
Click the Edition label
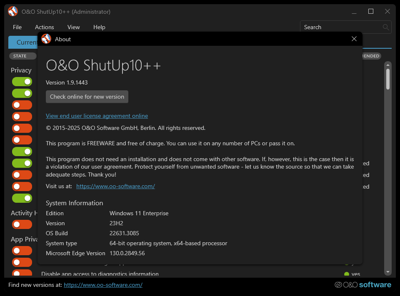click(x=55, y=213)
